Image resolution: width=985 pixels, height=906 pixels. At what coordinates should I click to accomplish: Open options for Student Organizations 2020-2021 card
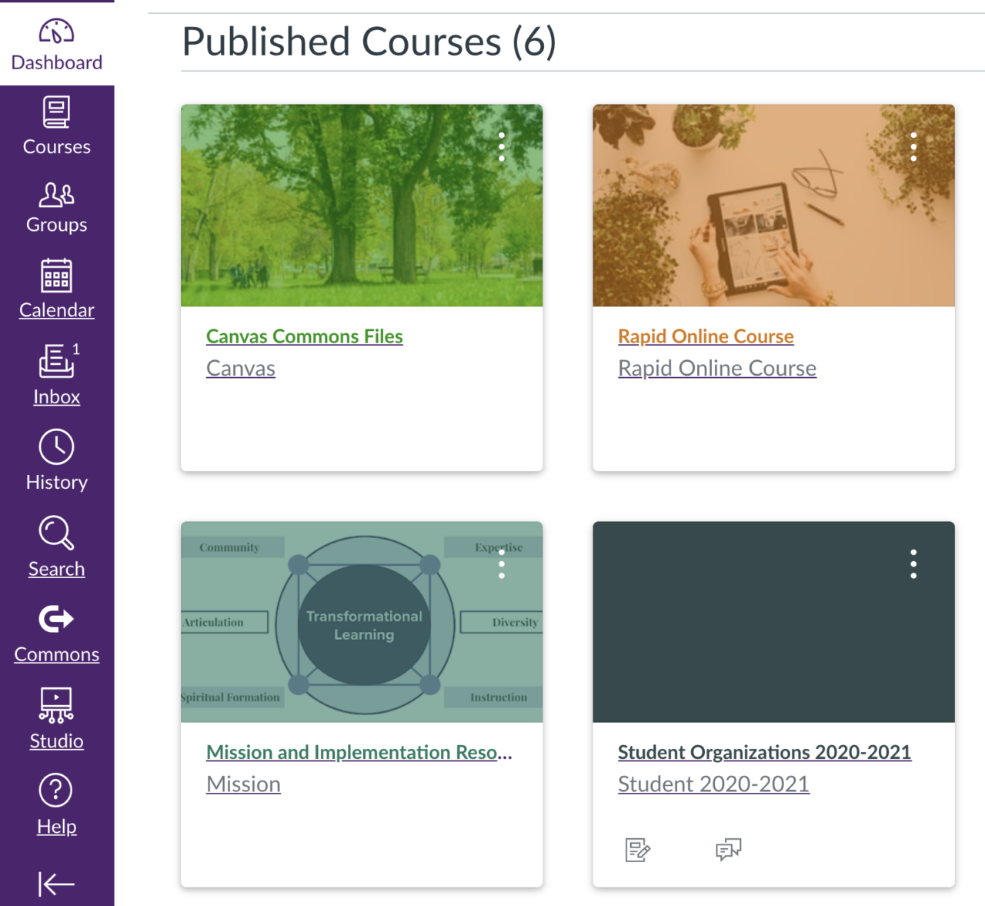913,564
